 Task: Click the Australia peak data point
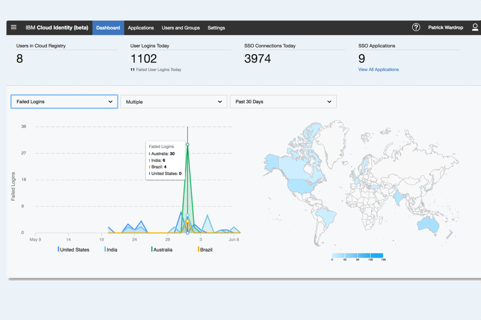coord(187,145)
